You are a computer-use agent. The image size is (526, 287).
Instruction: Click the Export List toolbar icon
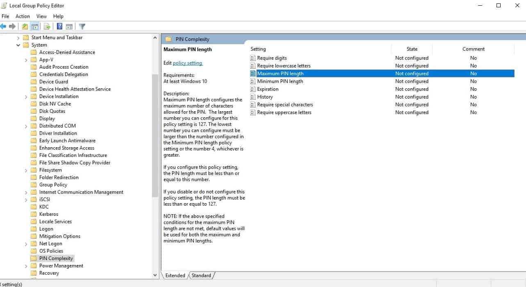point(47,27)
